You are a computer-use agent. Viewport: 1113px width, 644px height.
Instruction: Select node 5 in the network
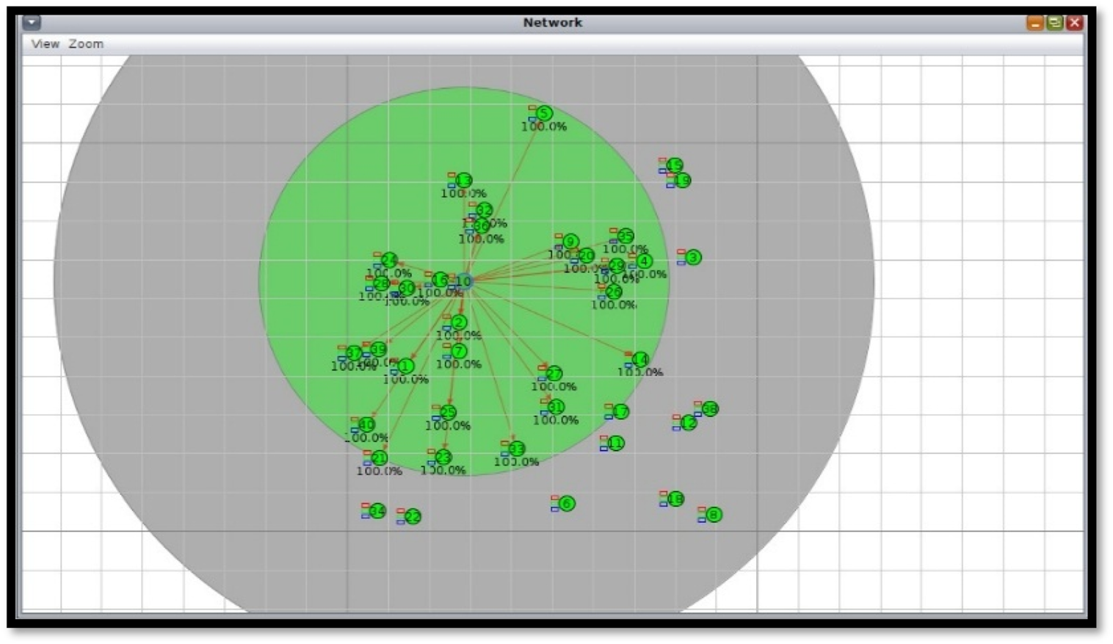(543, 114)
